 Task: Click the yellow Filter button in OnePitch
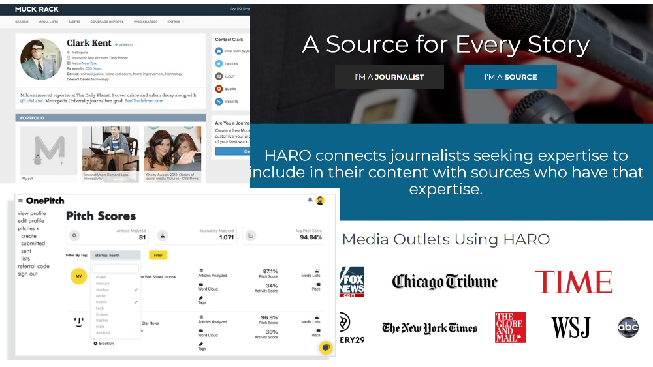158,255
